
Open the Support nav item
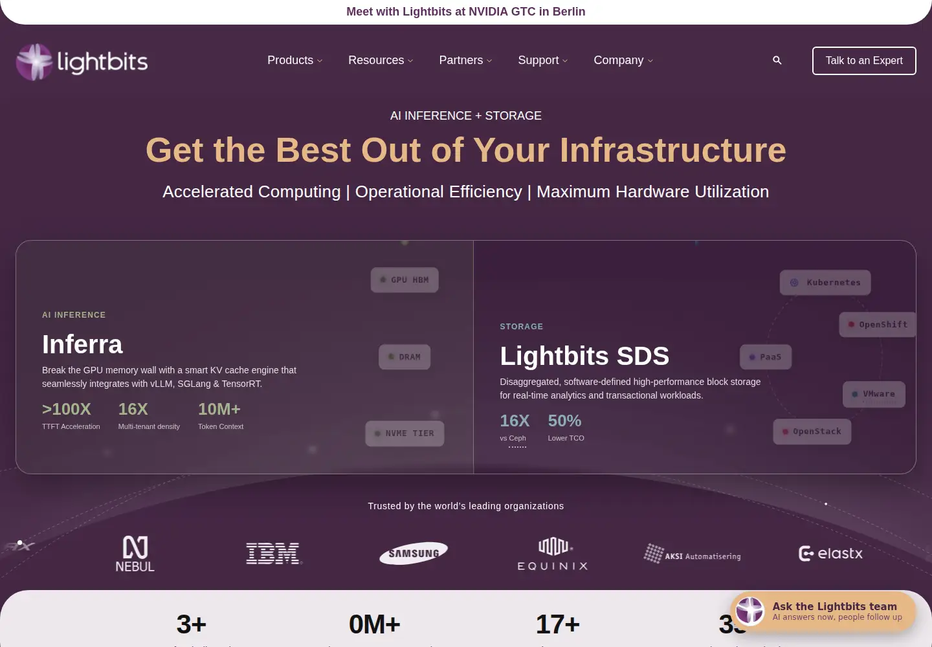[538, 60]
